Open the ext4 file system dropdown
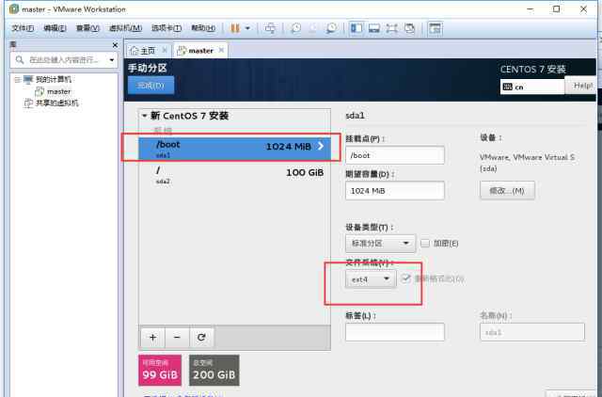The image size is (602, 397). pos(371,279)
